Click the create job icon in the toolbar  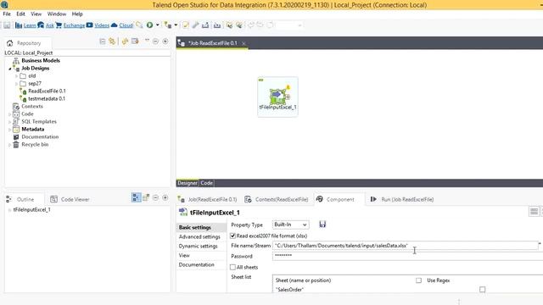click(168, 25)
